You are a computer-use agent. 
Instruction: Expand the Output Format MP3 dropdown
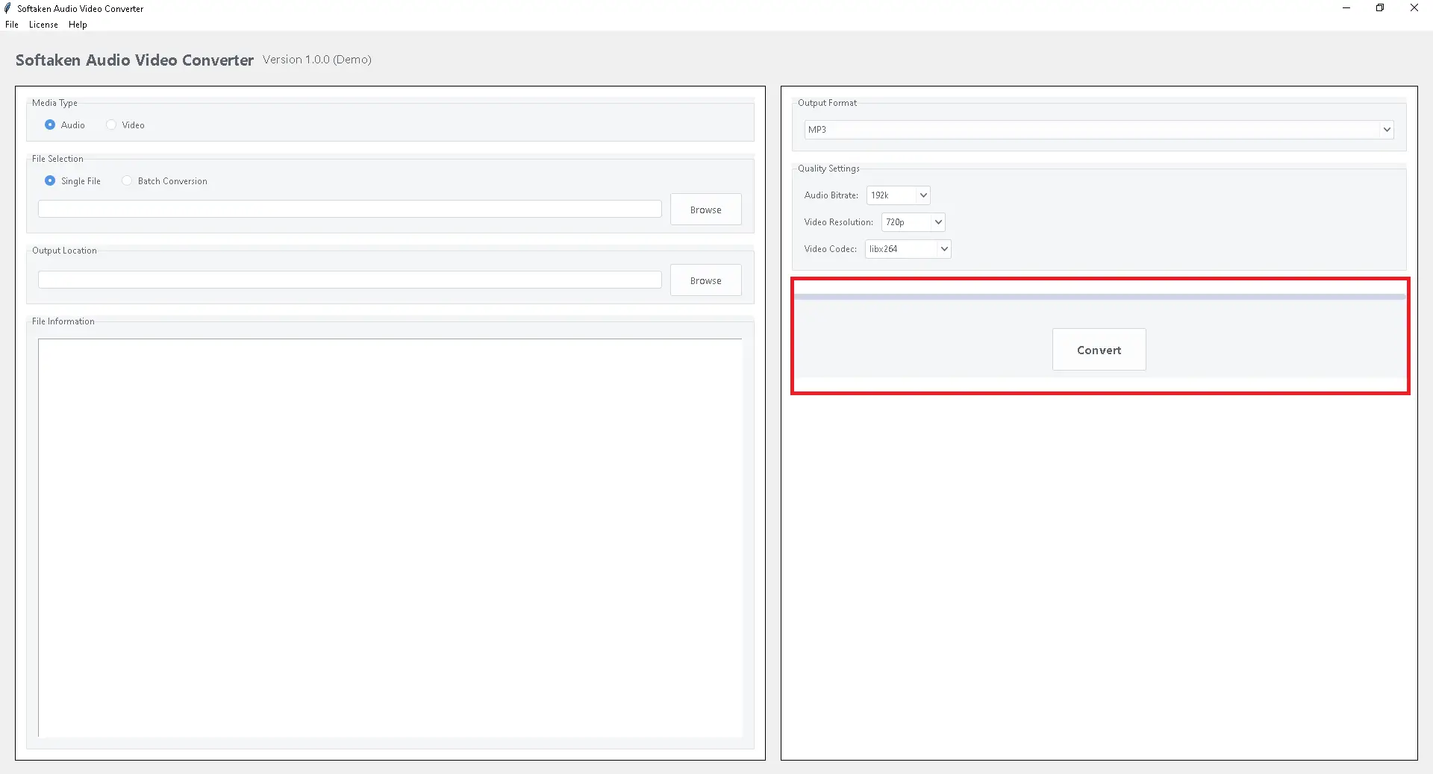pyautogui.click(x=1098, y=130)
